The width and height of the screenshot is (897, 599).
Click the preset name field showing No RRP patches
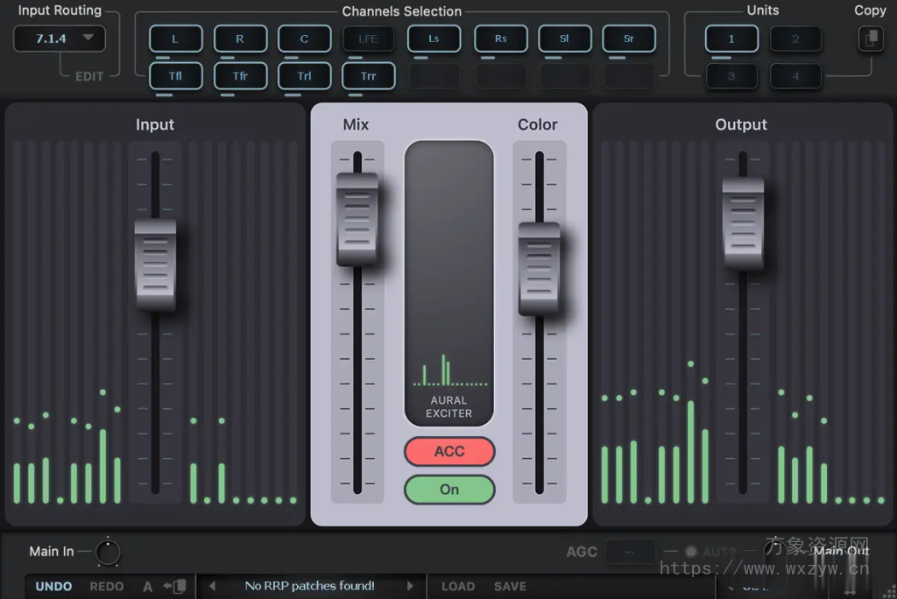(x=311, y=586)
